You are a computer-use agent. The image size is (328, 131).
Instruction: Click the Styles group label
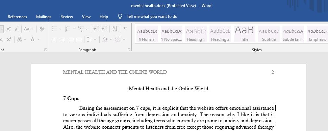point(257,50)
